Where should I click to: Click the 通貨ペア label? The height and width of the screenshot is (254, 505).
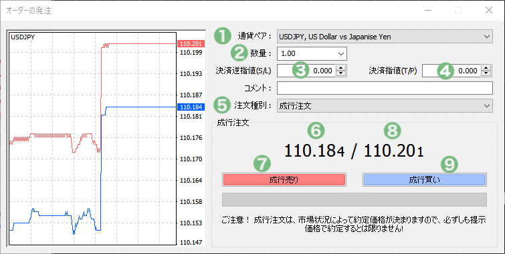point(254,36)
